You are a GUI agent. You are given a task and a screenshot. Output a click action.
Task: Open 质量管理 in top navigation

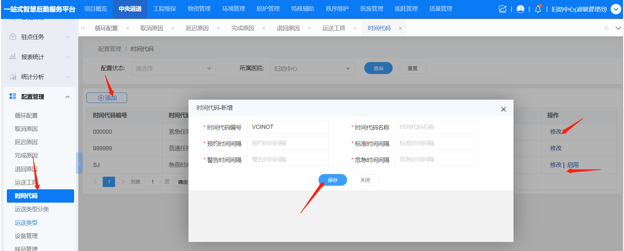[441, 9]
